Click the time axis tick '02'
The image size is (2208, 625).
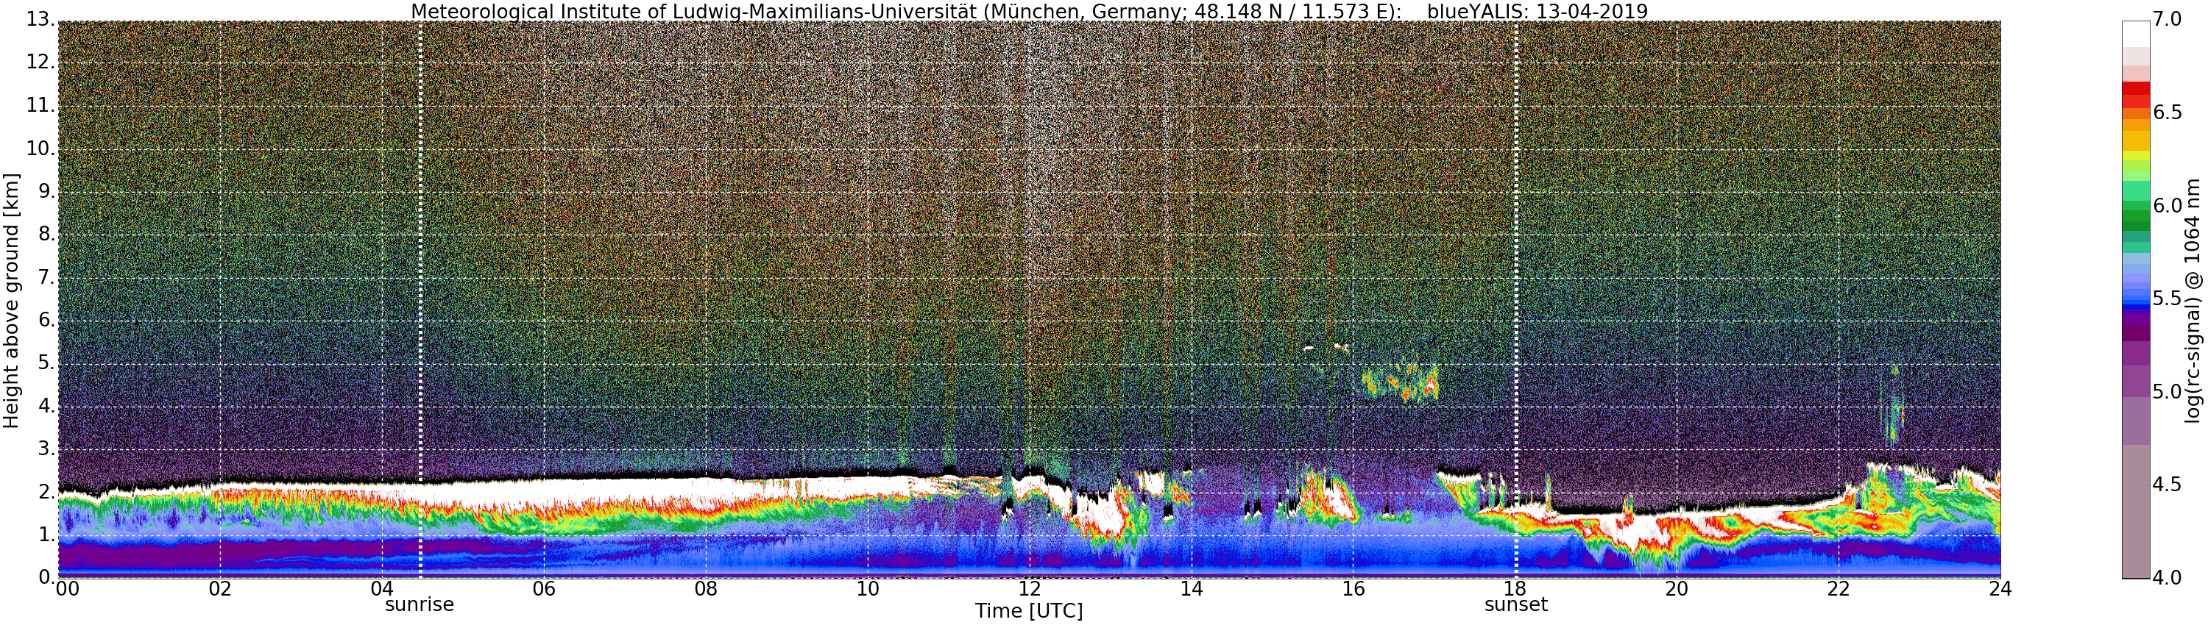tap(220, 589)
